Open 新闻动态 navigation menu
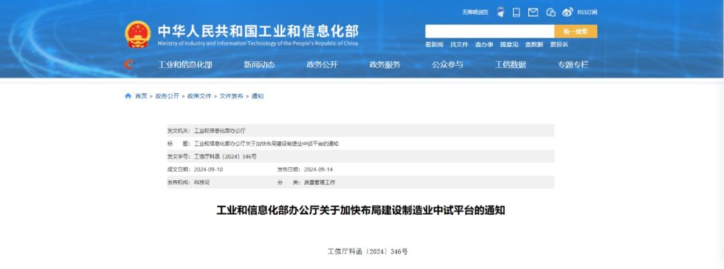 click(259, 64)
